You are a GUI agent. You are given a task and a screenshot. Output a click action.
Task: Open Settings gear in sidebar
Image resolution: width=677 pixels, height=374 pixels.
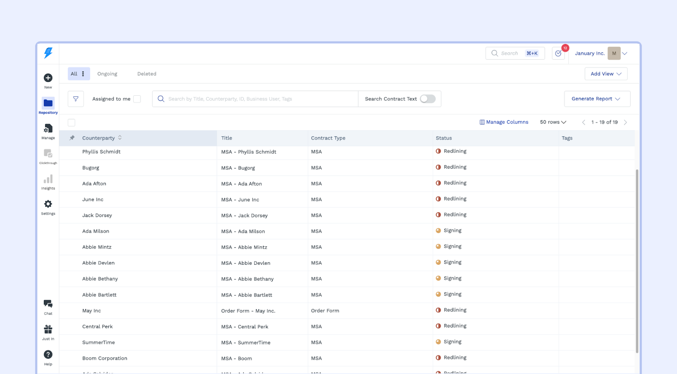48,204
